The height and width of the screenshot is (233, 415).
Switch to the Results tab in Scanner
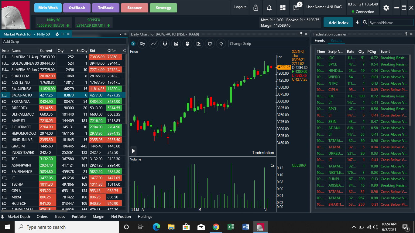[336, 40]
